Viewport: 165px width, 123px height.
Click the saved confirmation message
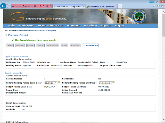pyautogui.click(x=35, y=40)
